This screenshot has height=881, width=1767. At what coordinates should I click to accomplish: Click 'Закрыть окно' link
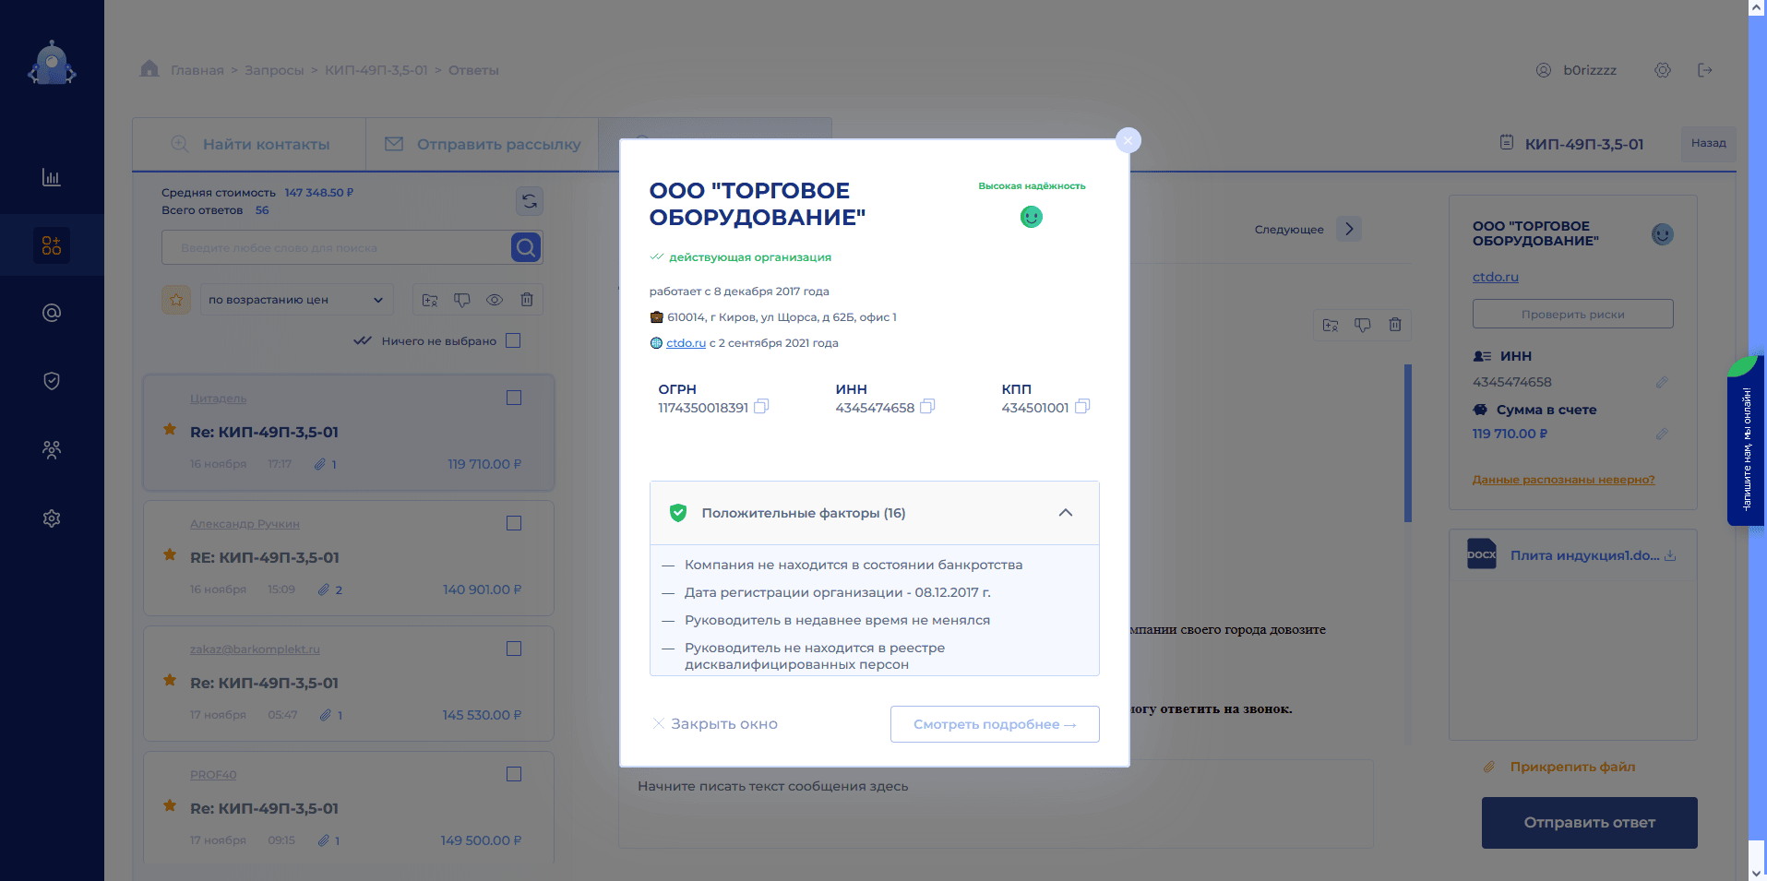[x=715, y=724]
